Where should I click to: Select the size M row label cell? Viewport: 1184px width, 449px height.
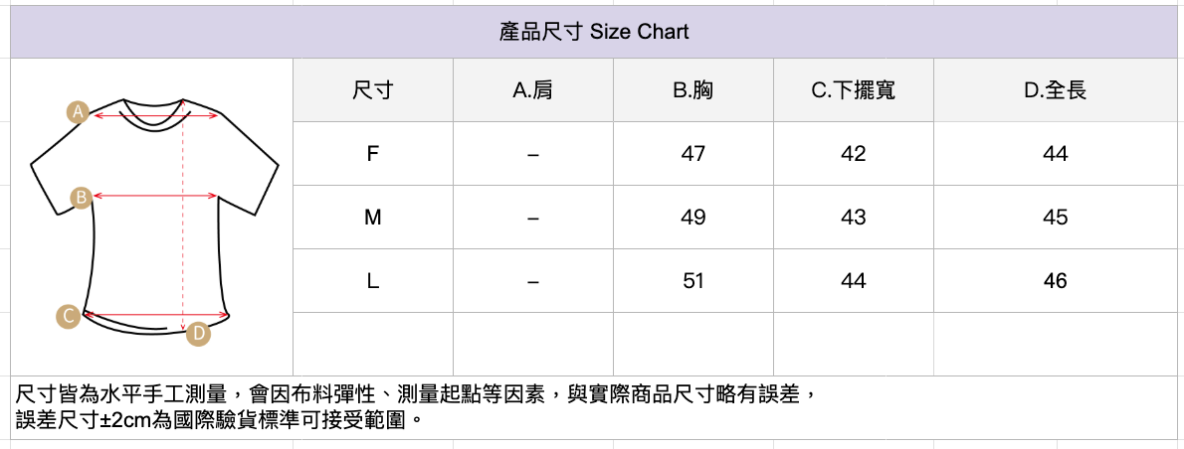[373, 218]
